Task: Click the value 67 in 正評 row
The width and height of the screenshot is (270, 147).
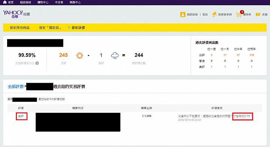Action: 238,55
